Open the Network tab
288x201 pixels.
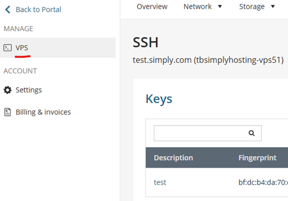point(197,6)
